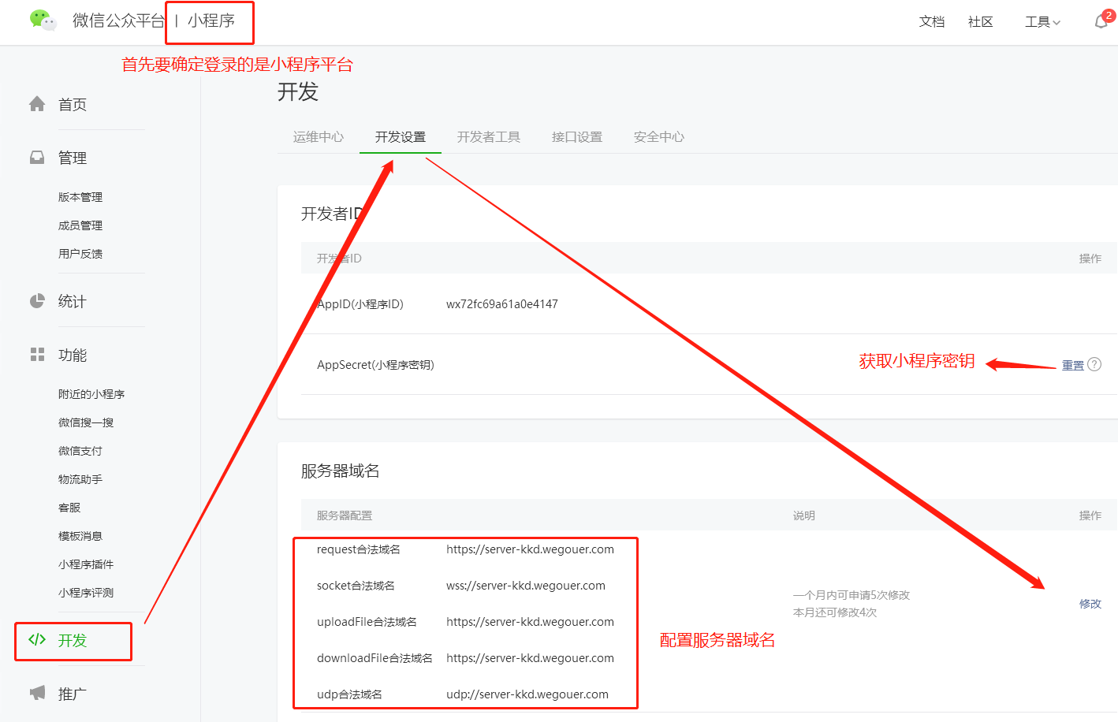Click 修改 to edit server domains

tap(1090, 604)
